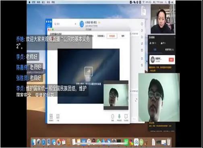
Task: Switch to the member list tab in dark panel
Action: [169, 50]
